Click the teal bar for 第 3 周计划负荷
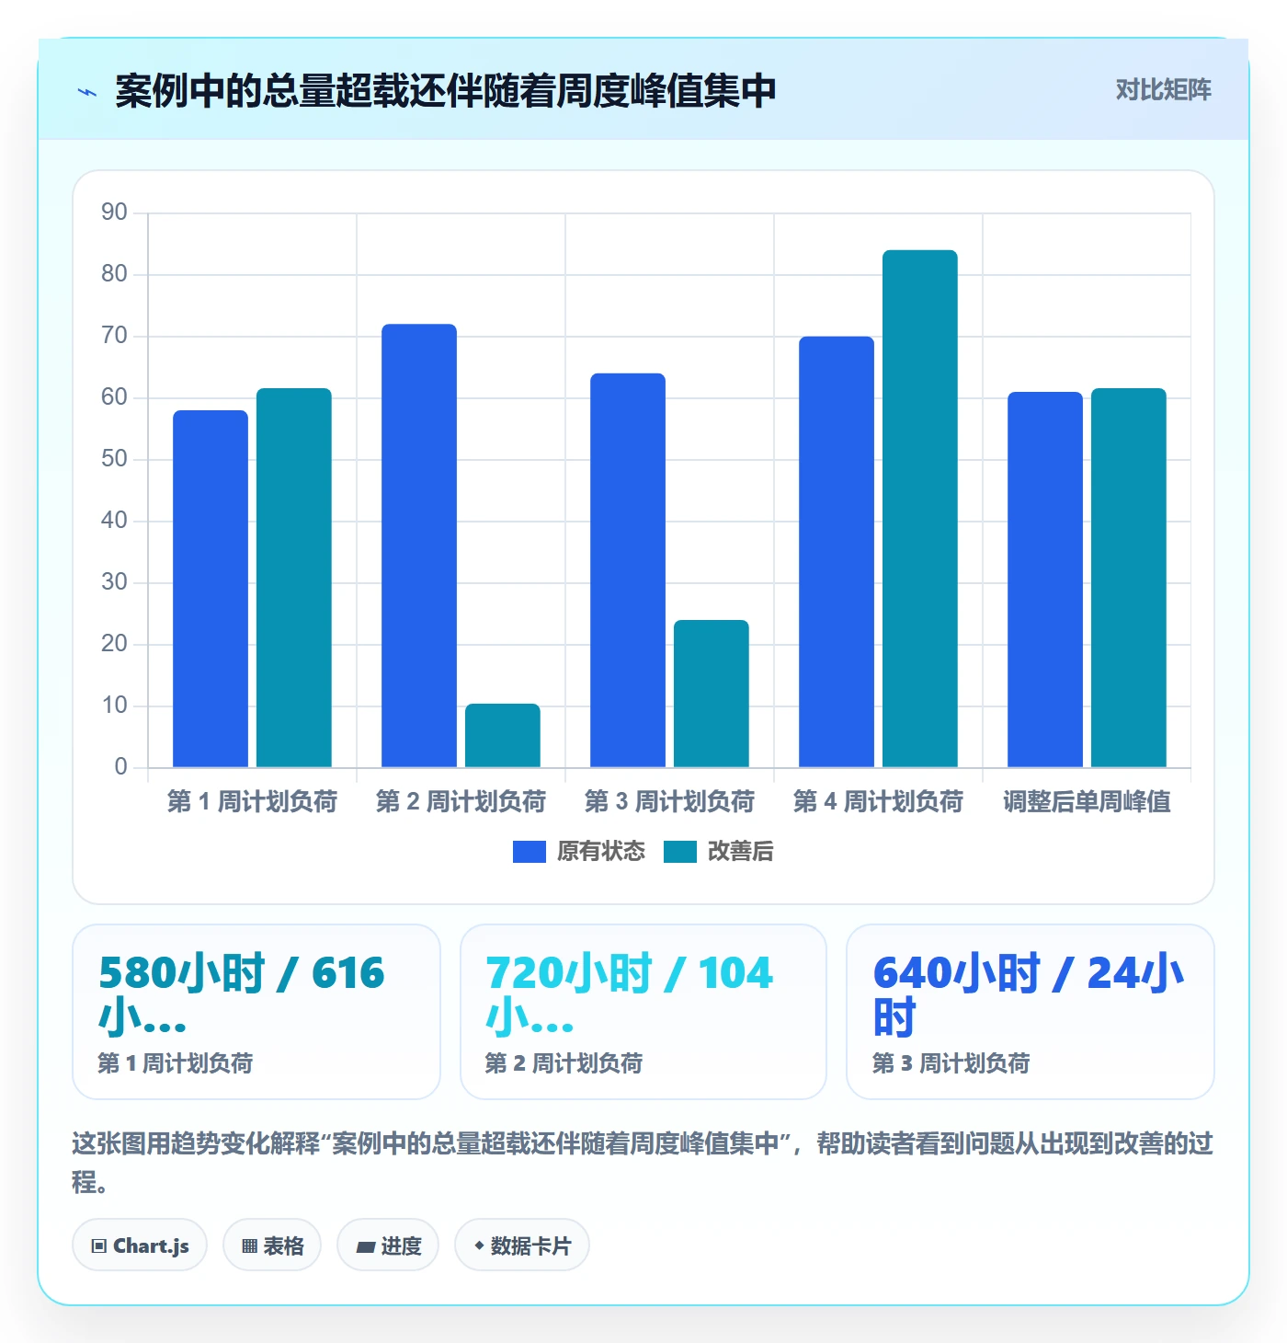1287x1343 pixels. (x=712, y=694)
